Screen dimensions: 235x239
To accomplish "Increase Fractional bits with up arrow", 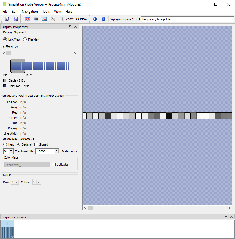I will tap(11, 150).
